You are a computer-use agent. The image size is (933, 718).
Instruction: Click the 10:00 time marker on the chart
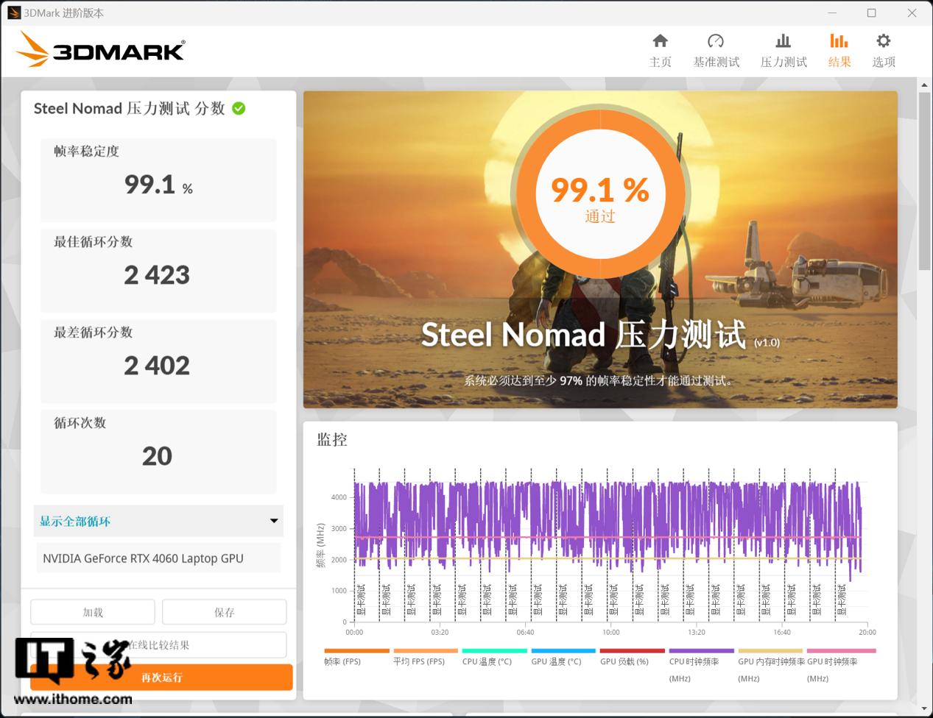pyautogui.click(x=611, y=632)
